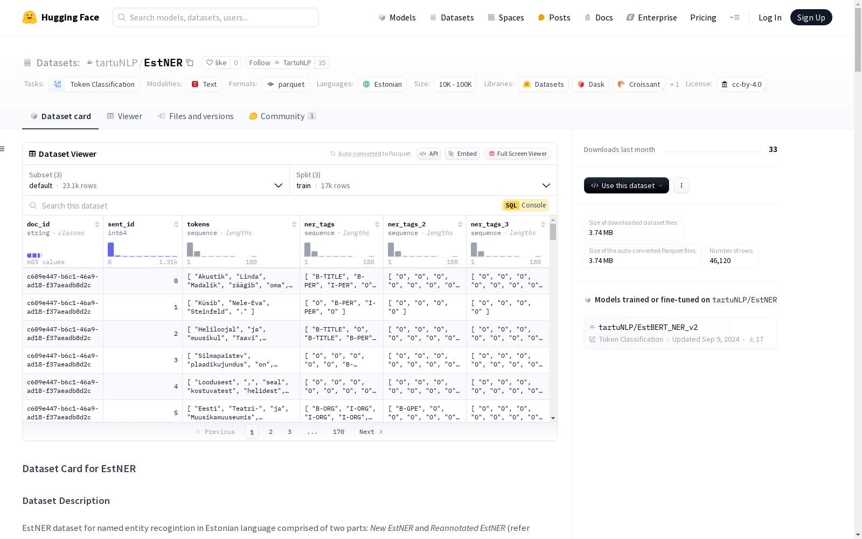Sort the tokens column

[294, 224]
